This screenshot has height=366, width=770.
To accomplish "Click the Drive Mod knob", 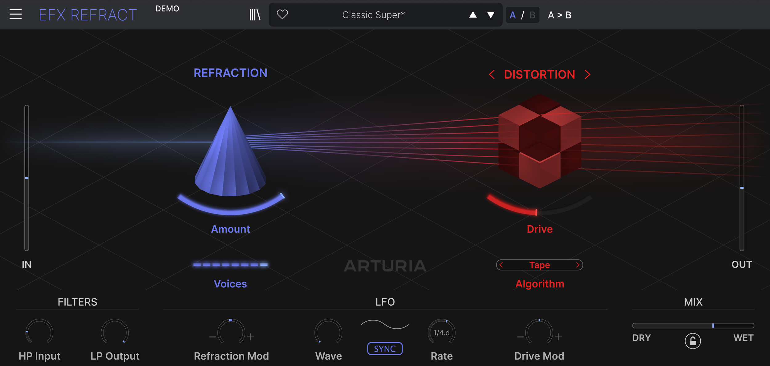I will (539, 332).
